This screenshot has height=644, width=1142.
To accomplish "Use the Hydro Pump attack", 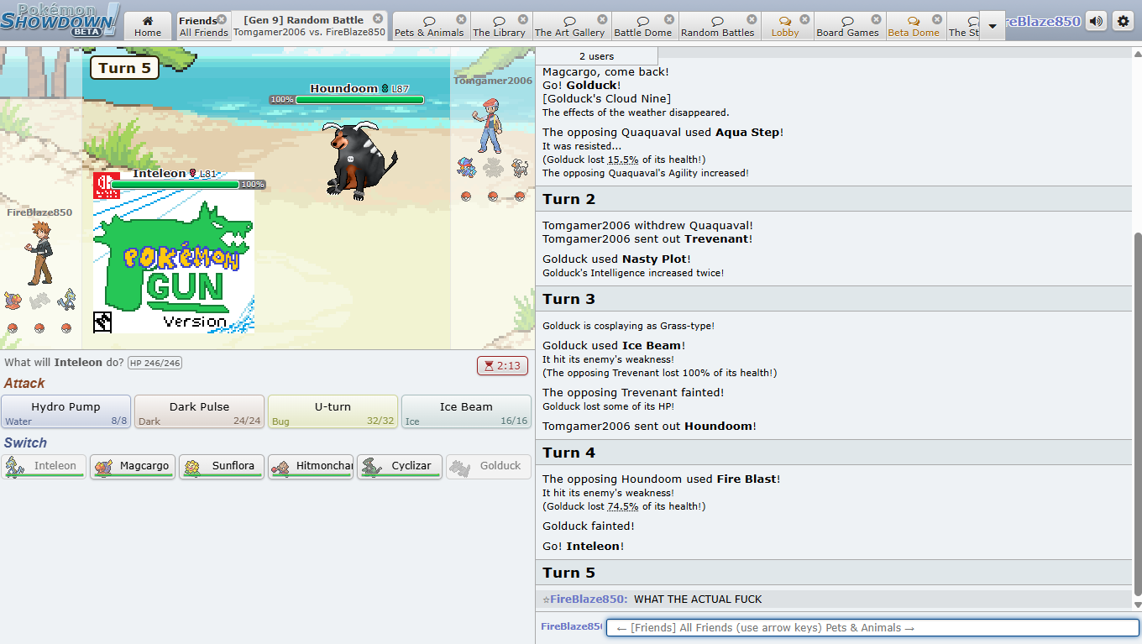I will coord(65,411).
